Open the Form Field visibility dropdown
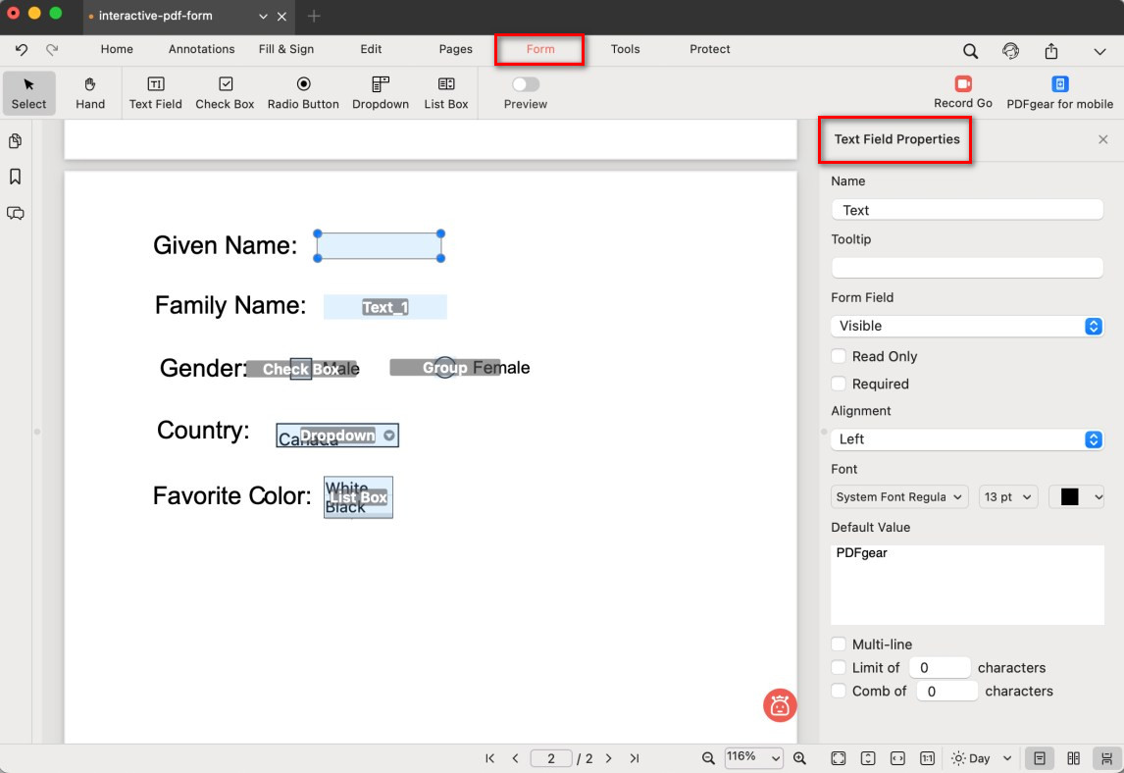Viewport: 1124px width, 773px height. click(967, 326)
